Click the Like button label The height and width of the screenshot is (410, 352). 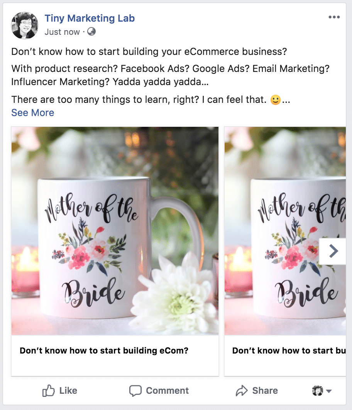[x=68, y=391]
